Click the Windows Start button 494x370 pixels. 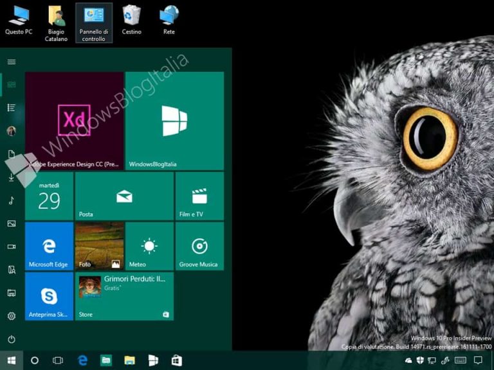(x=12, y=360)
